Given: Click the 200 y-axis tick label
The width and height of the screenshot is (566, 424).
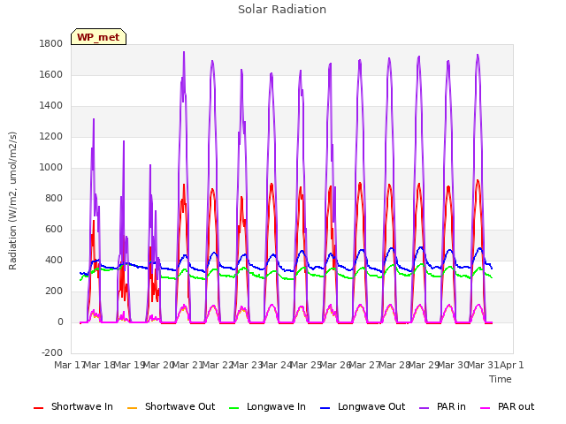Looking at the screenshot, I should [x=54, y=291].
